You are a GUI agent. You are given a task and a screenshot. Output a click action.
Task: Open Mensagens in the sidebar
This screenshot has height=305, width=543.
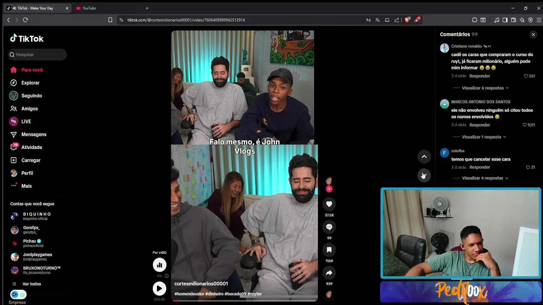[28, 135]
